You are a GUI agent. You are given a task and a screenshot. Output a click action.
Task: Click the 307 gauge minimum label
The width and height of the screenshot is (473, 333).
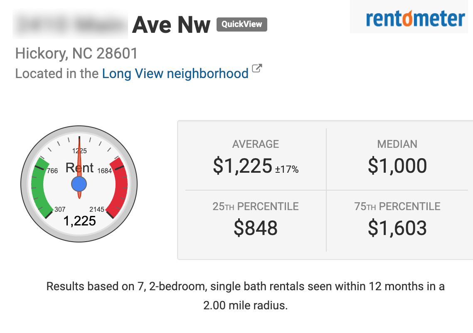[60, 209]
